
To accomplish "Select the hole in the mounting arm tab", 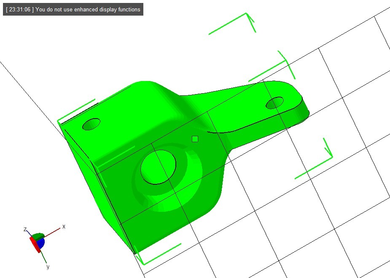I will (x=274, y=103).
